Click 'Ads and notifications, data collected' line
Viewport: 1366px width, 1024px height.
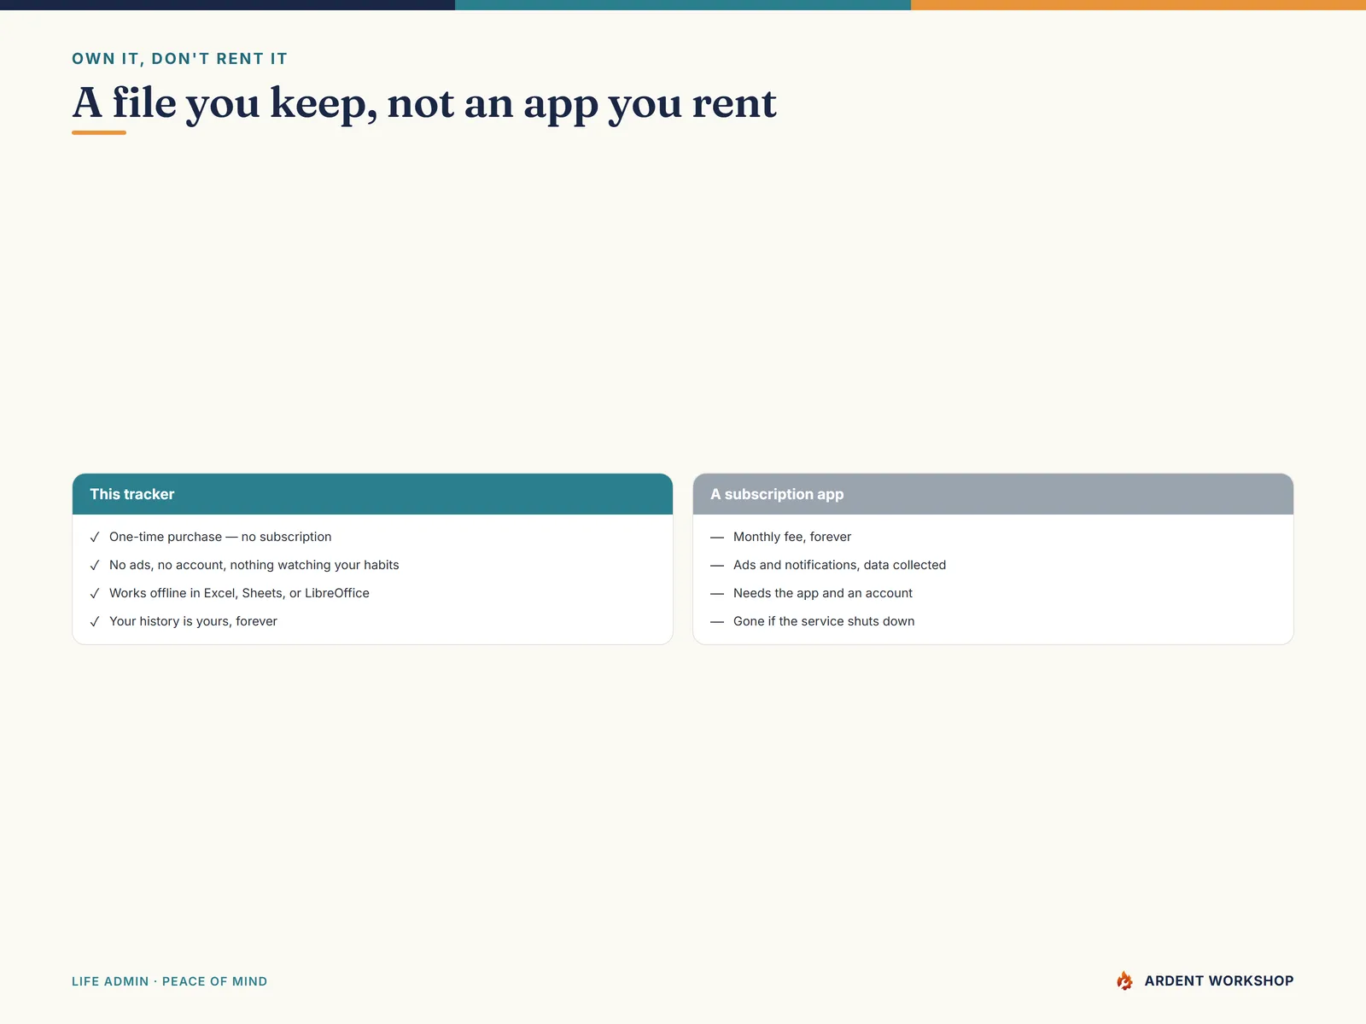point(839,565)
